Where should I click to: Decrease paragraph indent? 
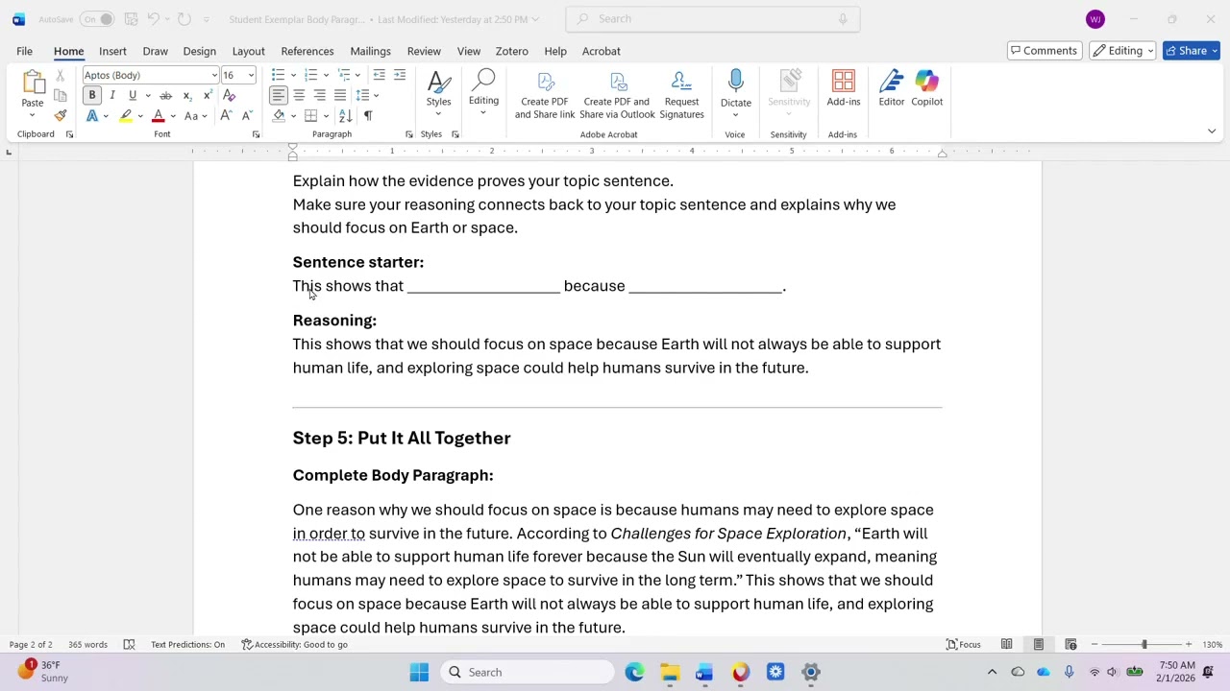[x=379, y=75]
